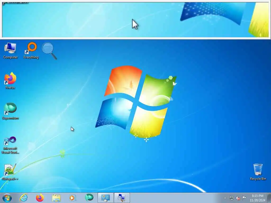This screenshot has height=203, width=271.
Task: Click the Magnifier glass toolbar icon
Action: [x=49, y=51]
